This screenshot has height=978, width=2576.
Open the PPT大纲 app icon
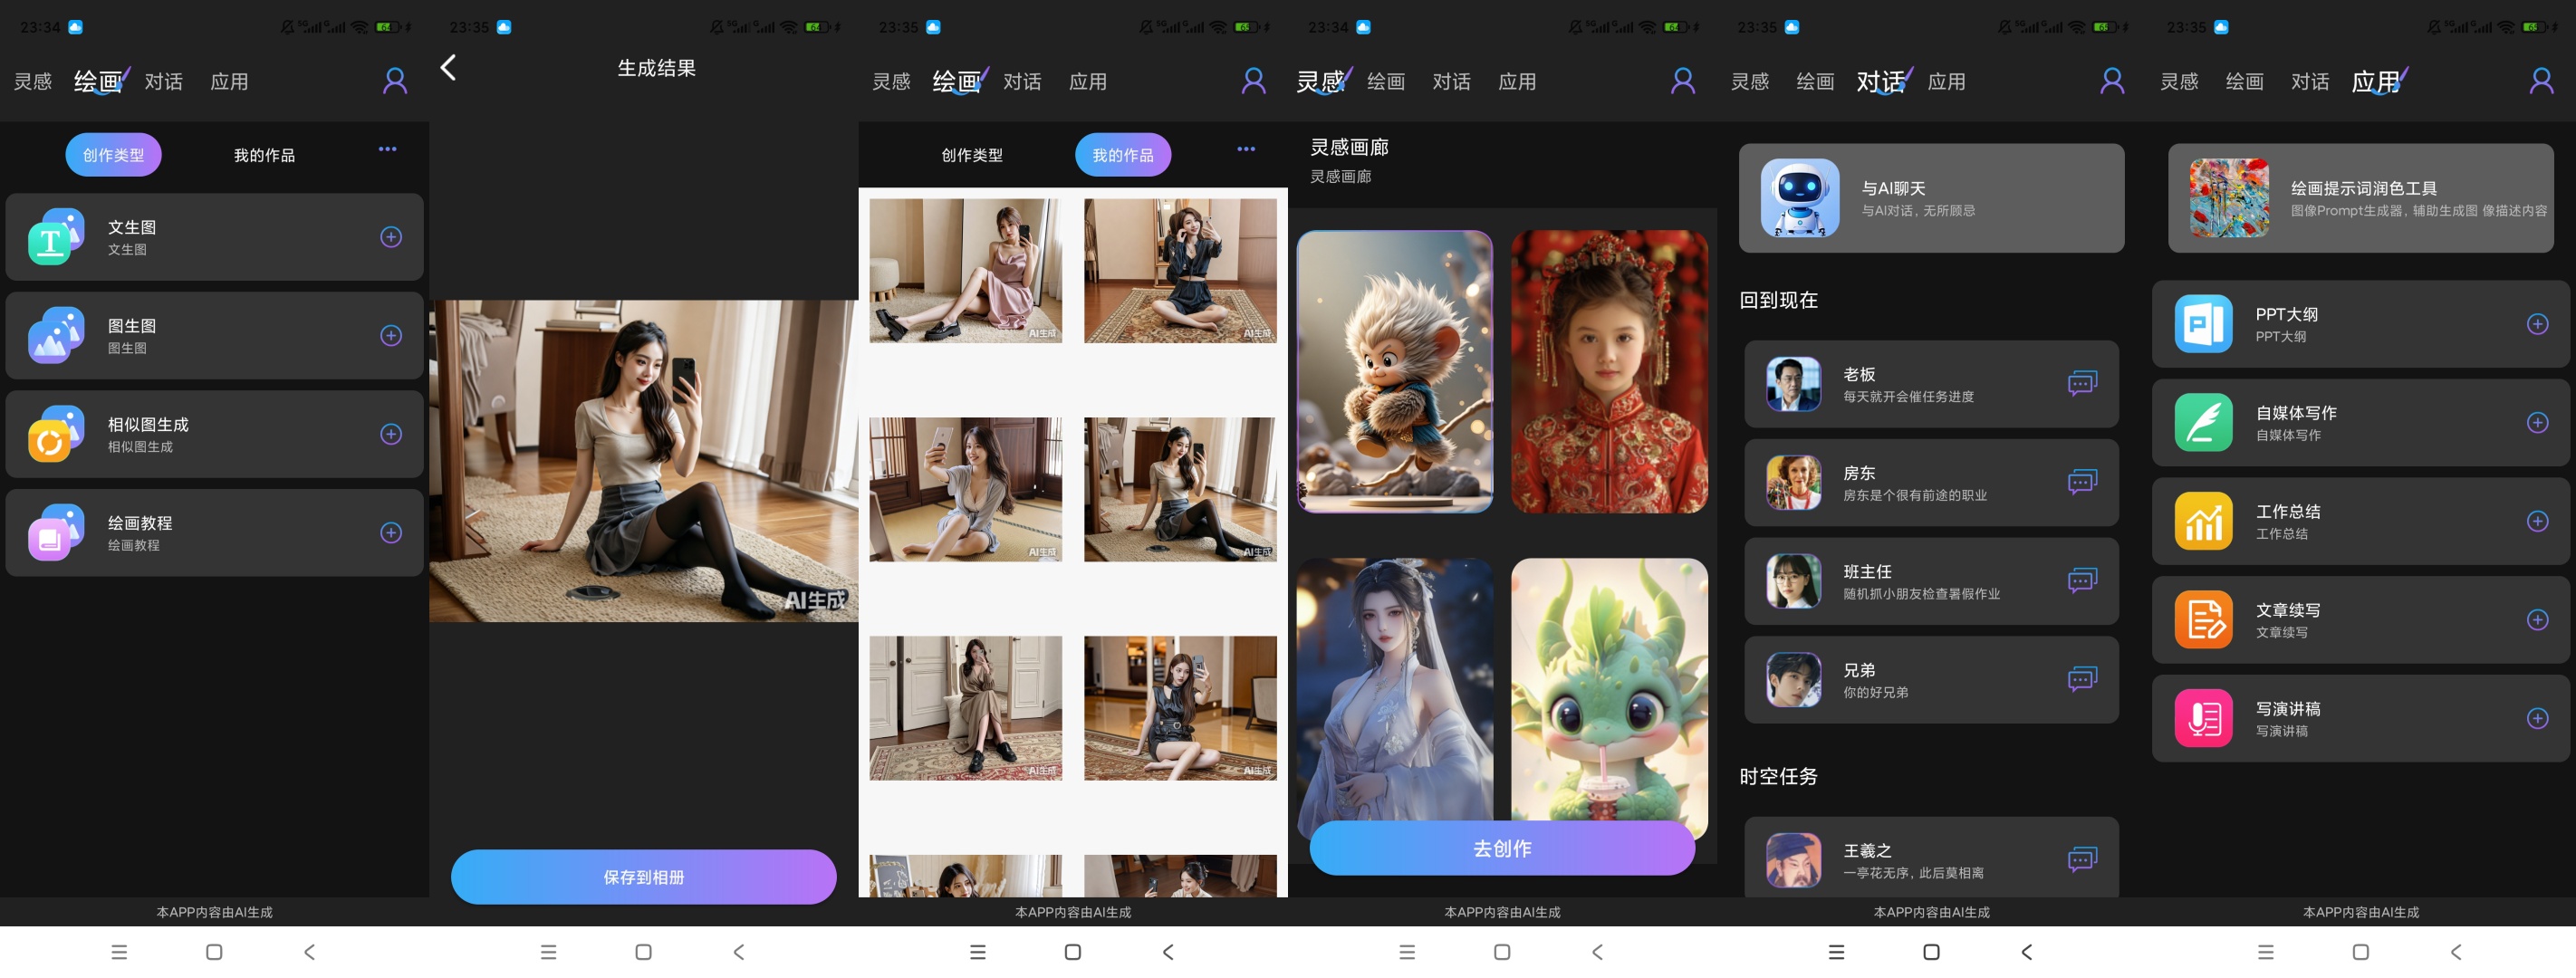(x=2203, y=324)
